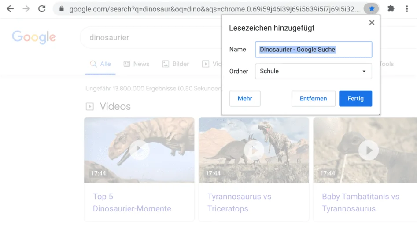Click the Name bookmark text field
The height and width of the screenshot is (233, 417).
(314, 50)
